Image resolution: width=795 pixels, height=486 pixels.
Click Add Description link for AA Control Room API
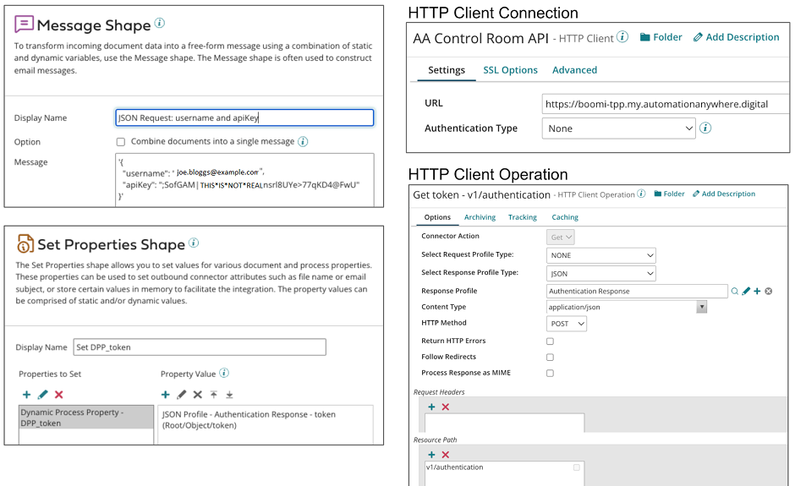[x=736, y=37]
